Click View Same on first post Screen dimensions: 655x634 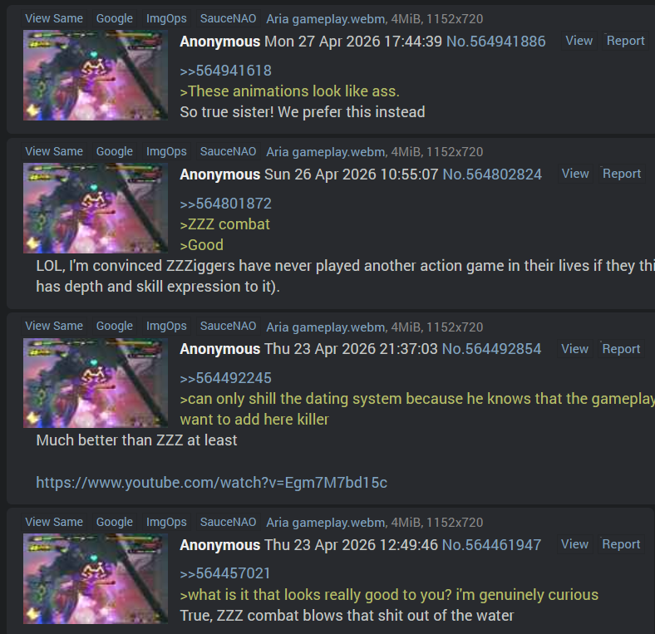click(x=54, y=18)
